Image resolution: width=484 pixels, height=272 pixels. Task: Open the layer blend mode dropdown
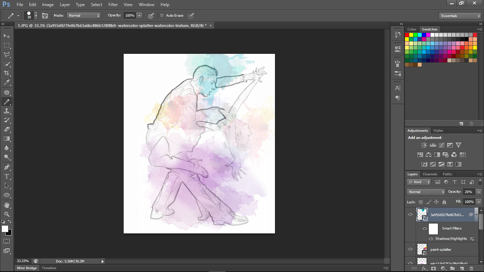[x=426, y=192]
